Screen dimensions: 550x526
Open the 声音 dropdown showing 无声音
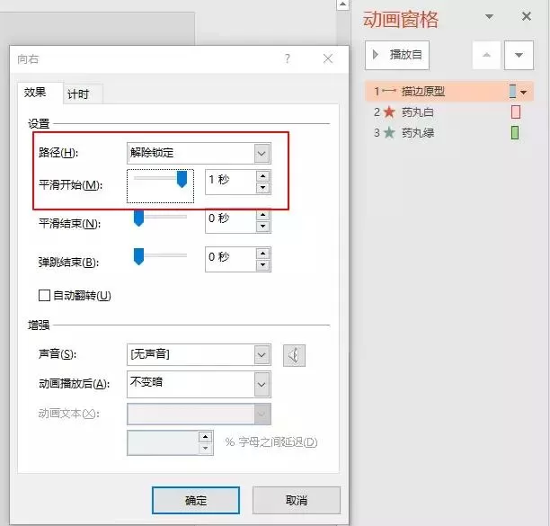199,354
